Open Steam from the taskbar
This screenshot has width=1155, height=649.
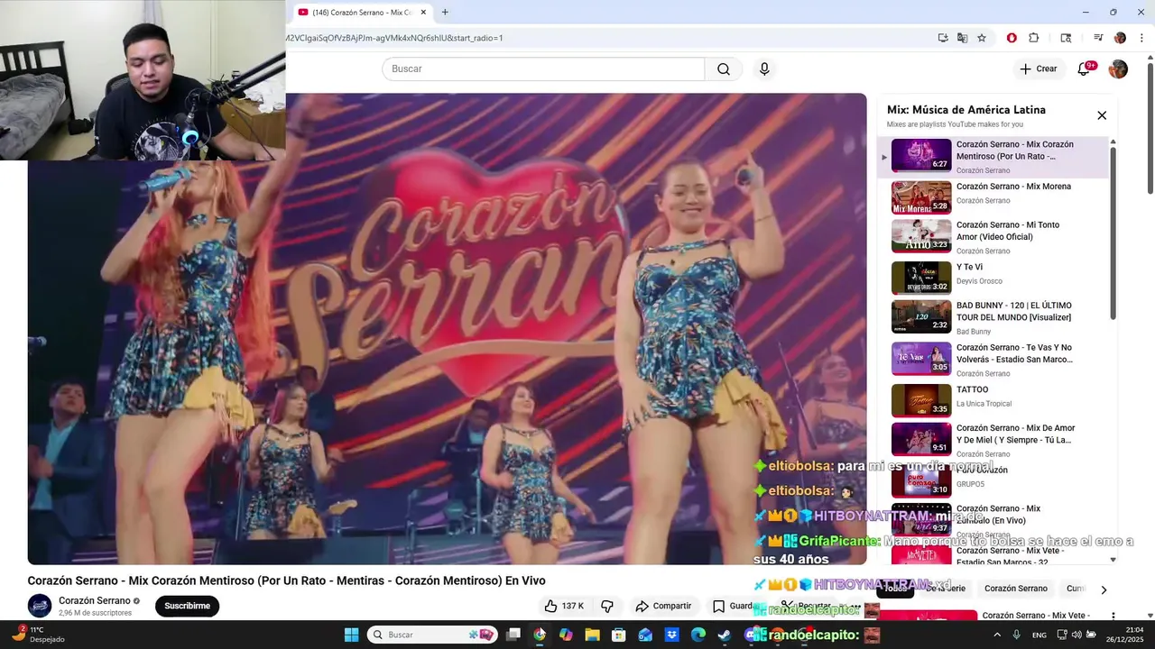725,635
